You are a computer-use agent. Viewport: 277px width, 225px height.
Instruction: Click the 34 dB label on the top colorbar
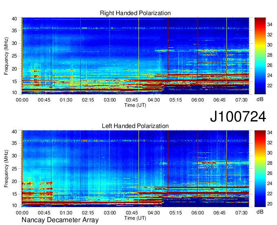tap(270, 24)
